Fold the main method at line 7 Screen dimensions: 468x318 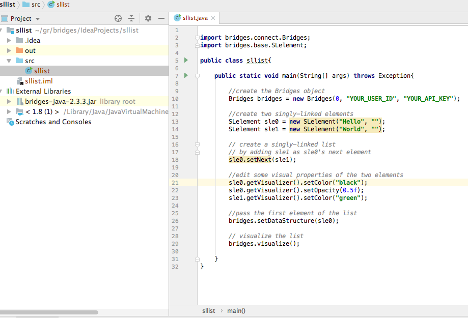(197, 76)
